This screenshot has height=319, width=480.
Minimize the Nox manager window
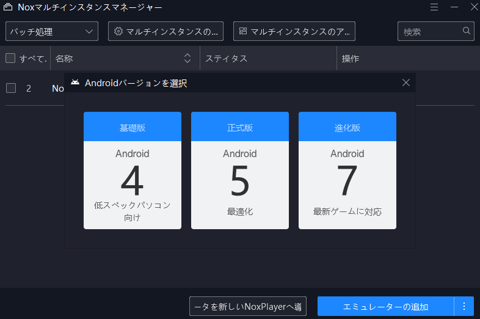pyautogui.click(x=454, y=7)
